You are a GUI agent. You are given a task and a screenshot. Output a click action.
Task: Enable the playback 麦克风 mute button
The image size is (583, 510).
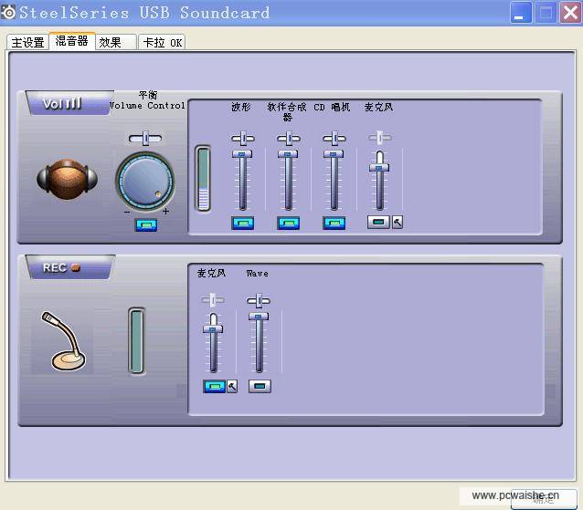point(378,222)
